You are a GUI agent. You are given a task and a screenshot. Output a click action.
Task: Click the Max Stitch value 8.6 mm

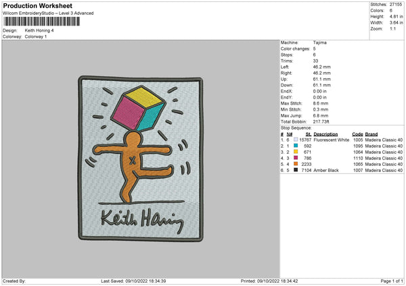(321, 103)
